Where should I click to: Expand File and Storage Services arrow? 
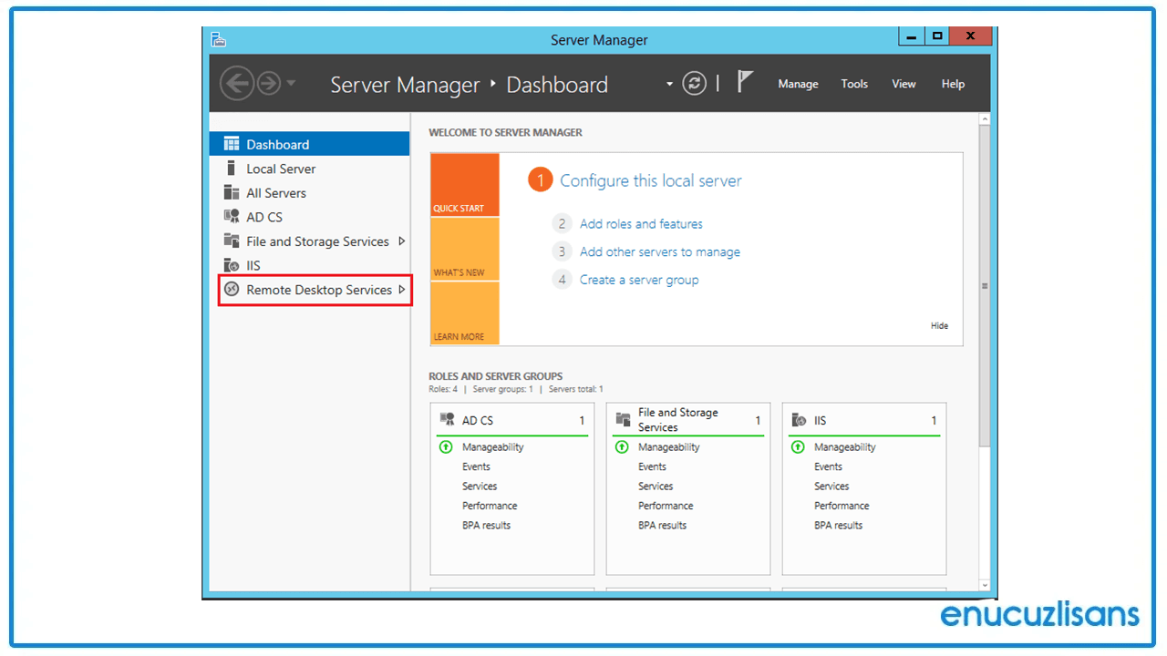(401, 241)
